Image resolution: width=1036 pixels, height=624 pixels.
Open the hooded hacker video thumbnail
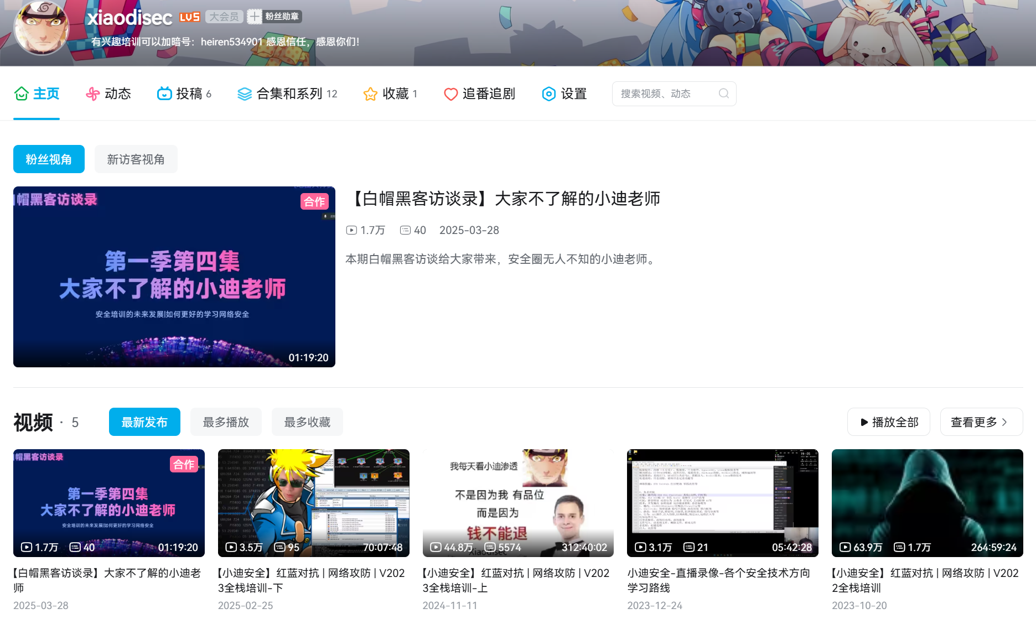(x=927, y=502)
